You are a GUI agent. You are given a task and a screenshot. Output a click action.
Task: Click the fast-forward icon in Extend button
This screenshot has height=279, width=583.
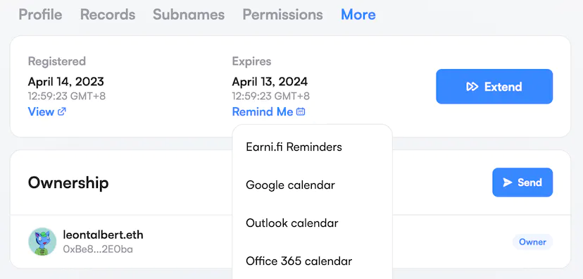(x=472, y=87)
